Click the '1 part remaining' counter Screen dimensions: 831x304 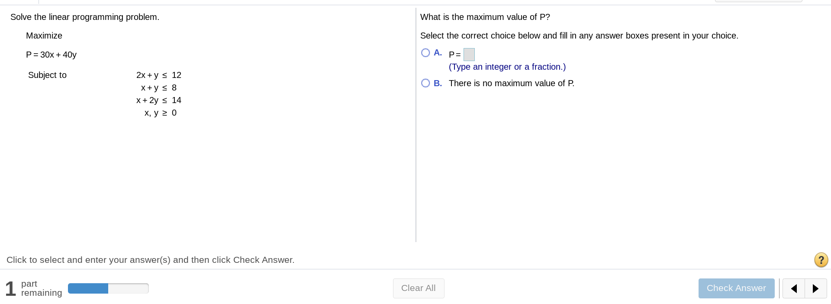[x=33, y=288]
